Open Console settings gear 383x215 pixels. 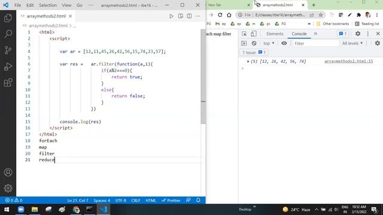[378, 44]
